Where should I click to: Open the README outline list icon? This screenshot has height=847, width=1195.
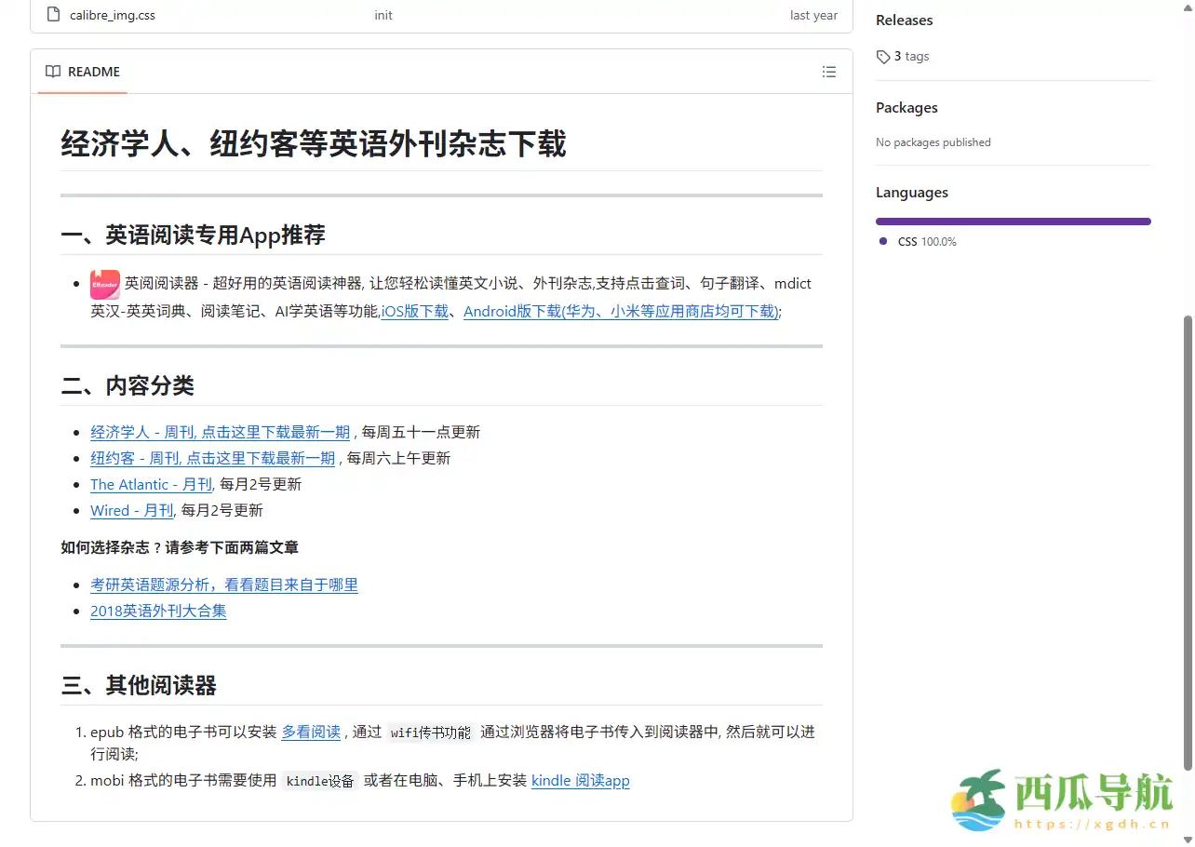tap(828, 71)
